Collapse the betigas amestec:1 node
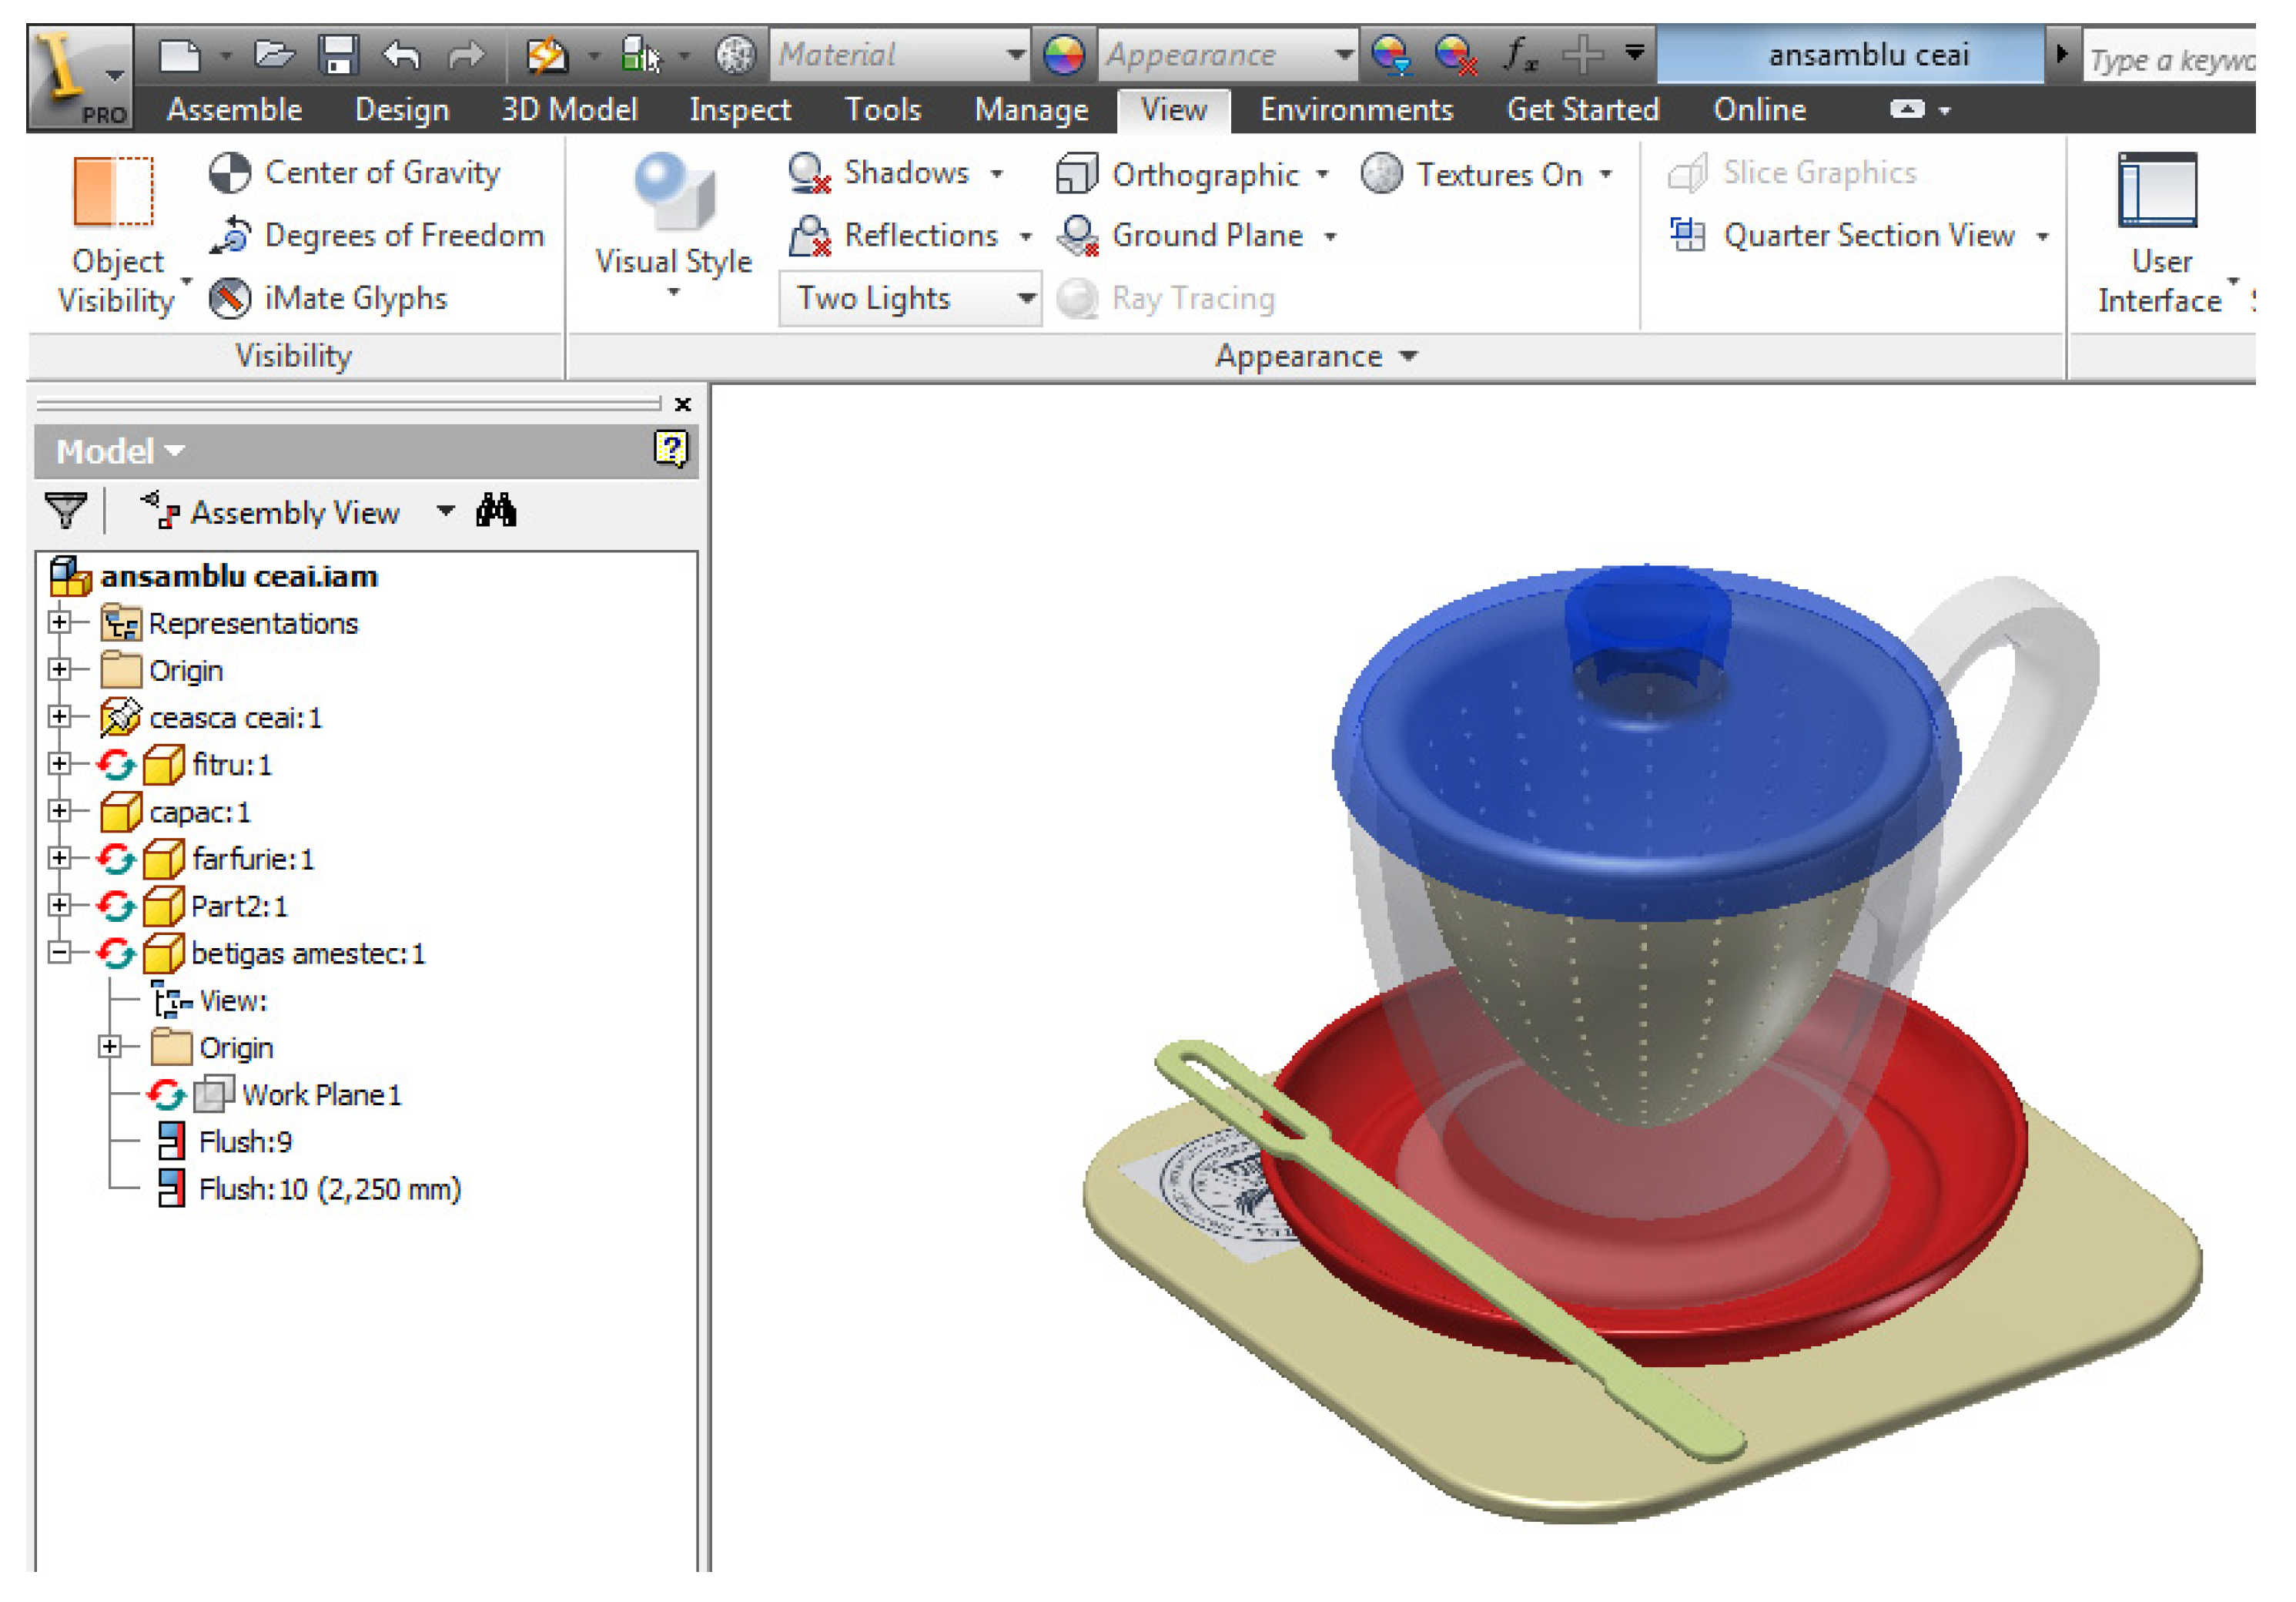The height and width of the screenshot is (1602, 2296). coord(59,952)
